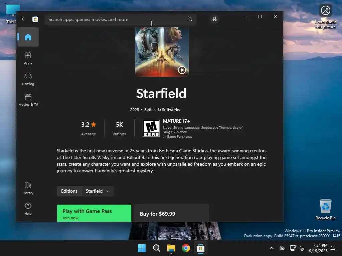Click the Editions label
Screen dimensions: 342x256
[x=69, y=191]
